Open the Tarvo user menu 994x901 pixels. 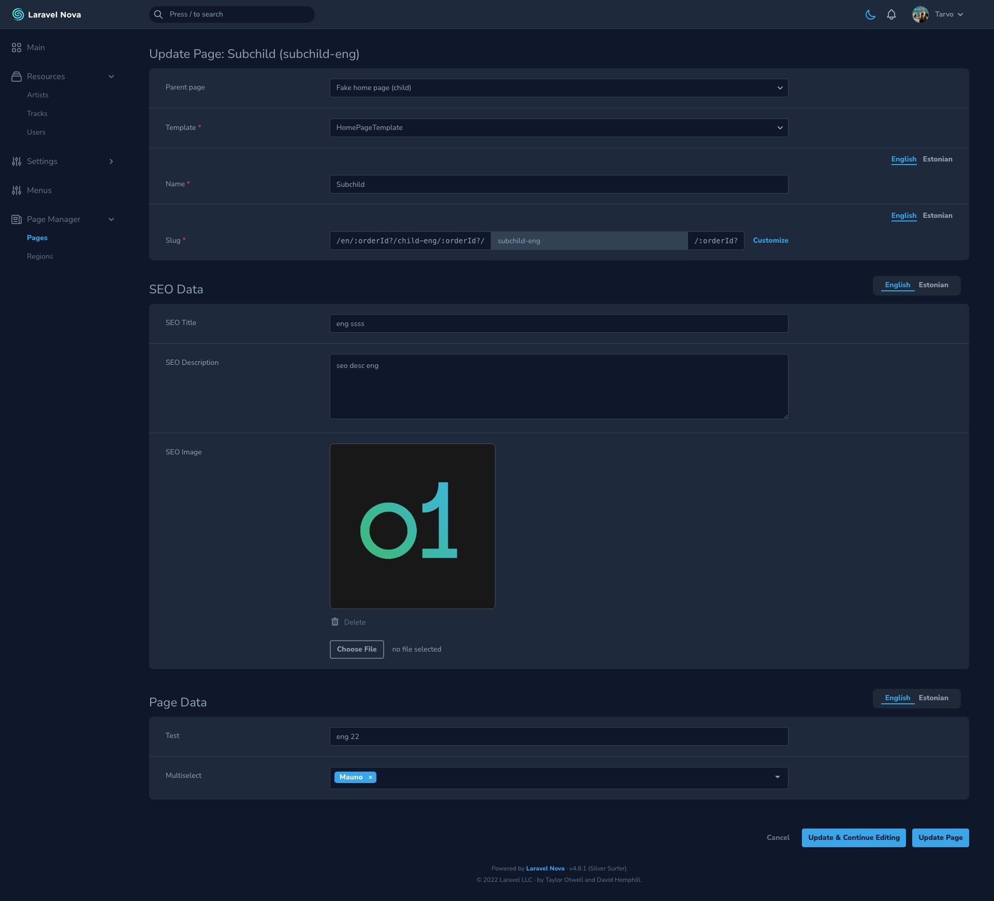click(x=945, y=14)
